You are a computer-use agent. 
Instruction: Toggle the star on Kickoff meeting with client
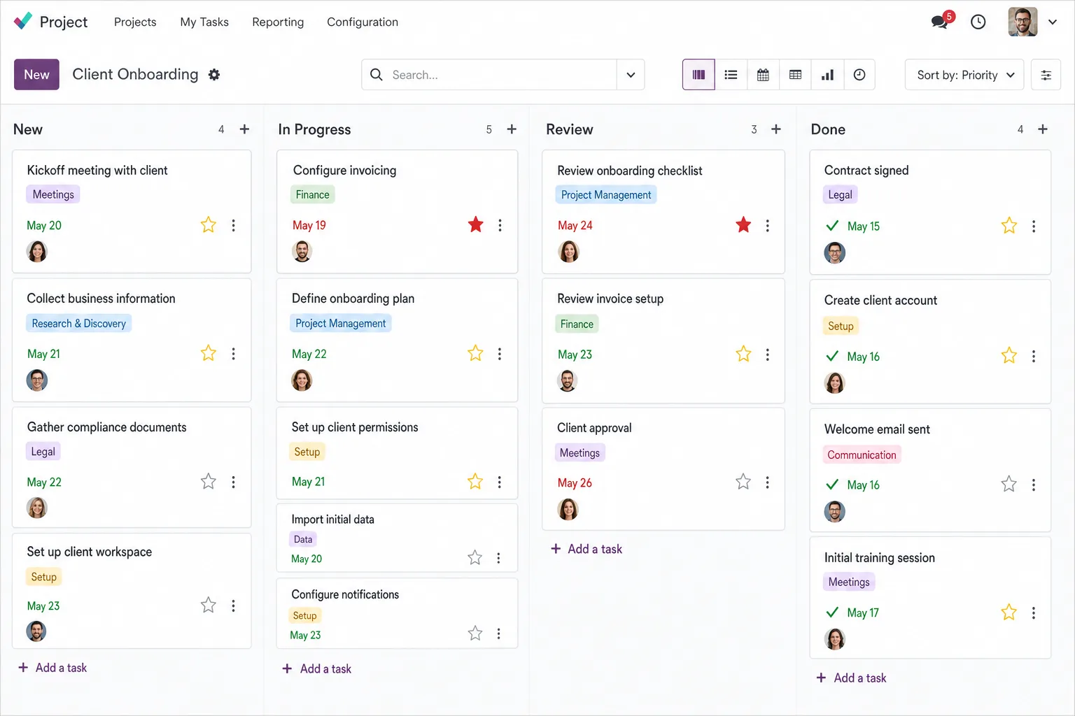209,225
